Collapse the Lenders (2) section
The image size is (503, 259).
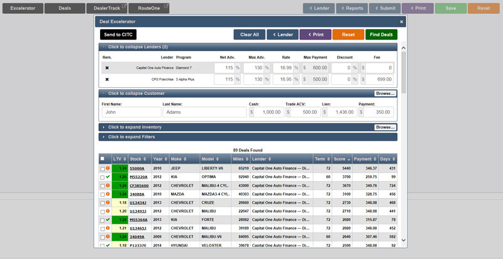138,47
